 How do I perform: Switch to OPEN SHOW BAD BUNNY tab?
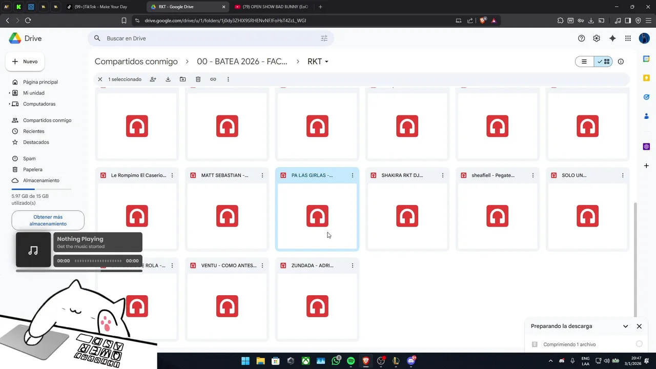coord(272,7)
